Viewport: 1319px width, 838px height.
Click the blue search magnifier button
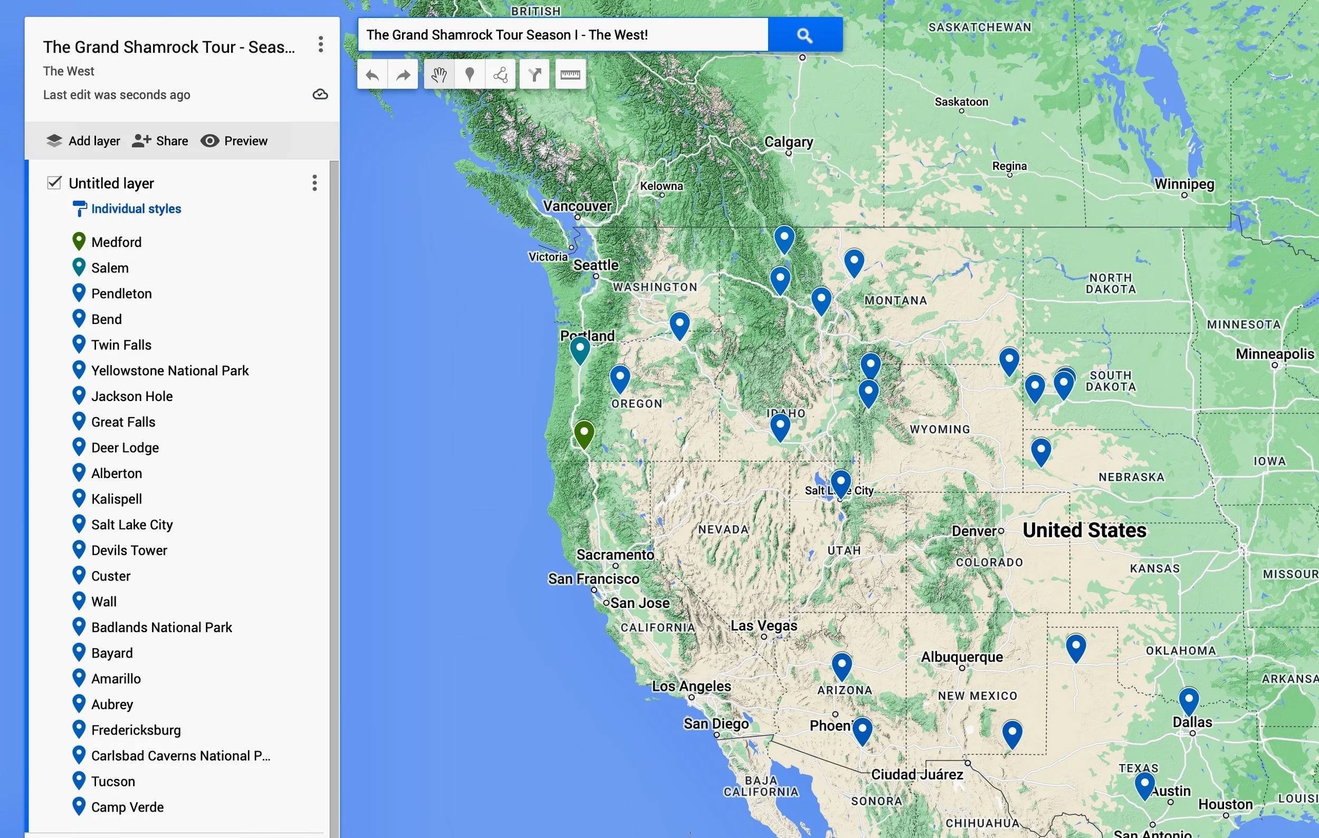(805, 35)
